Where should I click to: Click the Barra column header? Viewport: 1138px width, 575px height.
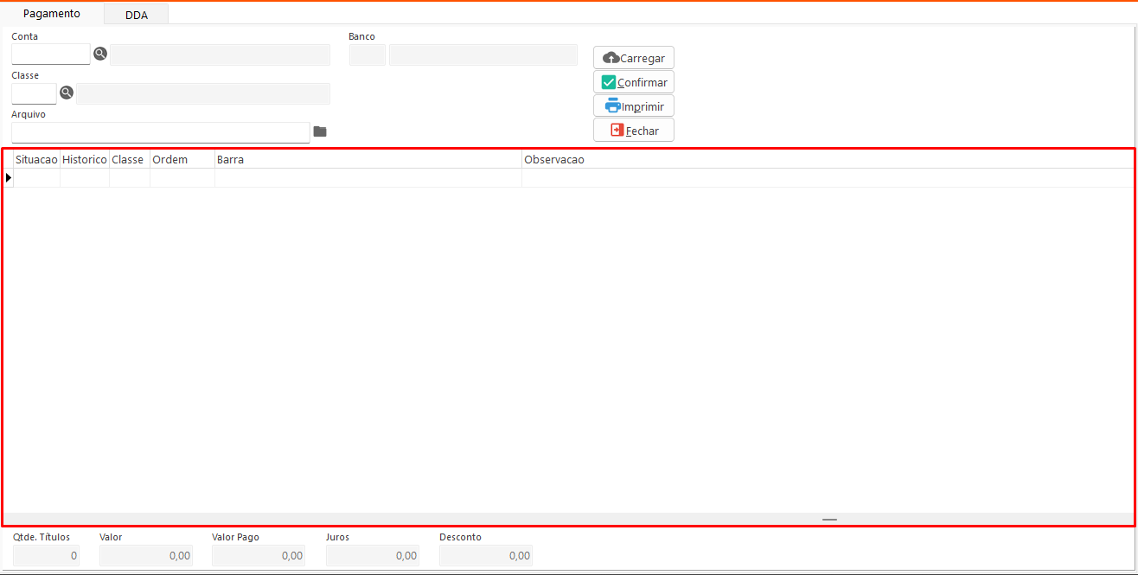tap(368, 160)
